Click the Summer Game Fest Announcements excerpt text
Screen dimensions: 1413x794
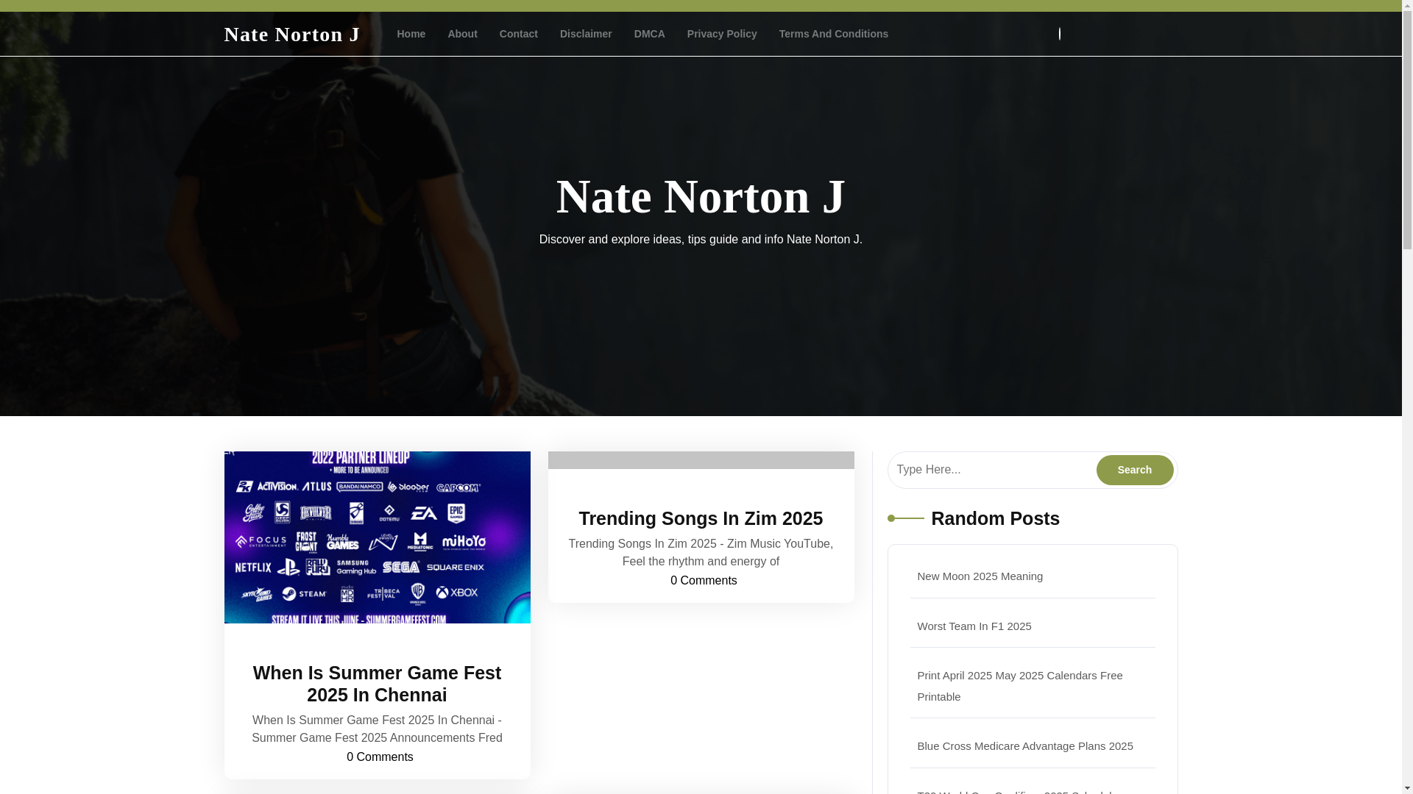(x=377, y=729)
